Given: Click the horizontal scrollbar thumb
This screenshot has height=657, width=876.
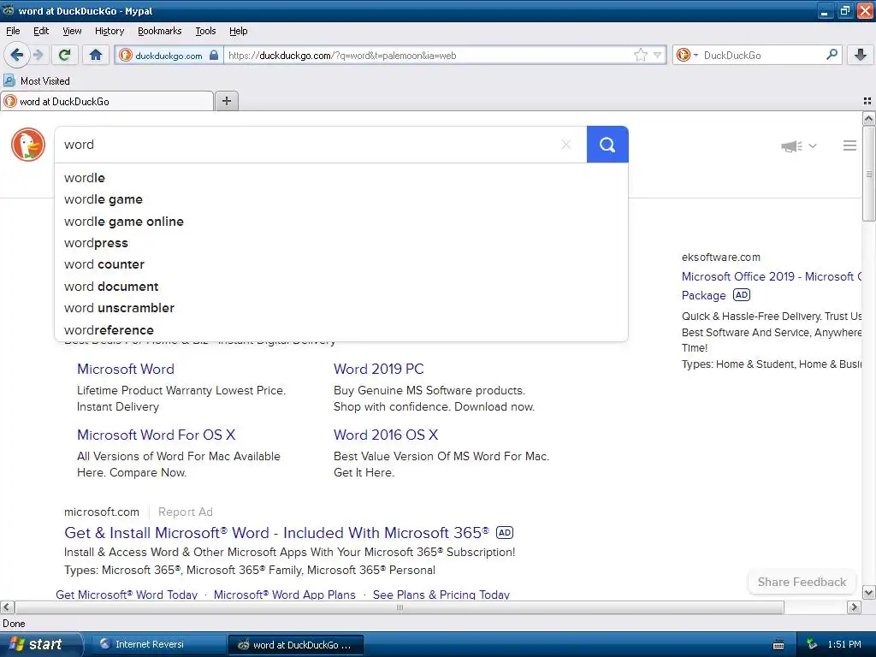Looking at the screenshot, I should [400, 607].
